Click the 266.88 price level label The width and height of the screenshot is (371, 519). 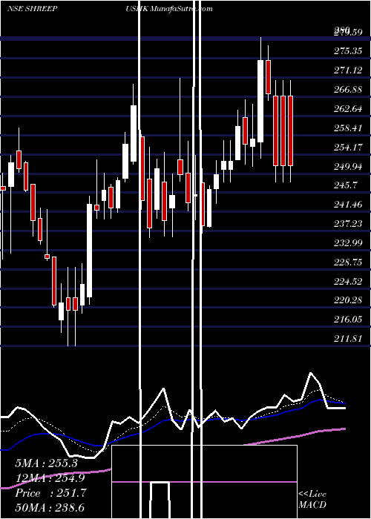[x=348, y=90]
